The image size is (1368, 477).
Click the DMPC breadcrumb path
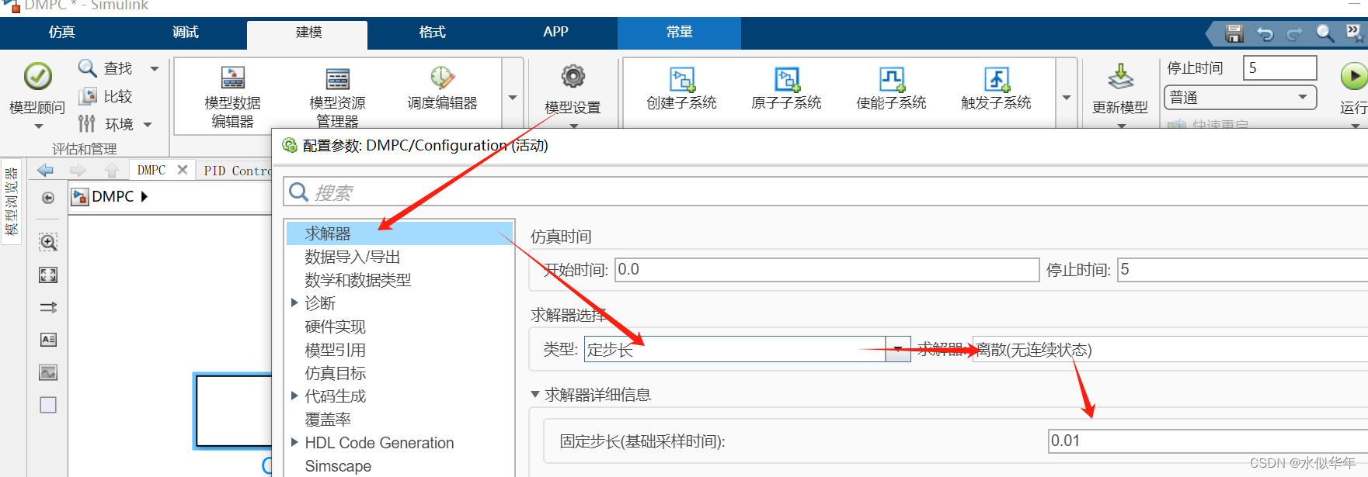112,197
